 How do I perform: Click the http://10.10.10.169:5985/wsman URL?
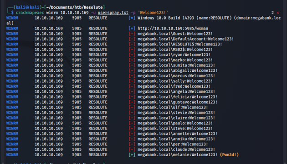point(173,29)
